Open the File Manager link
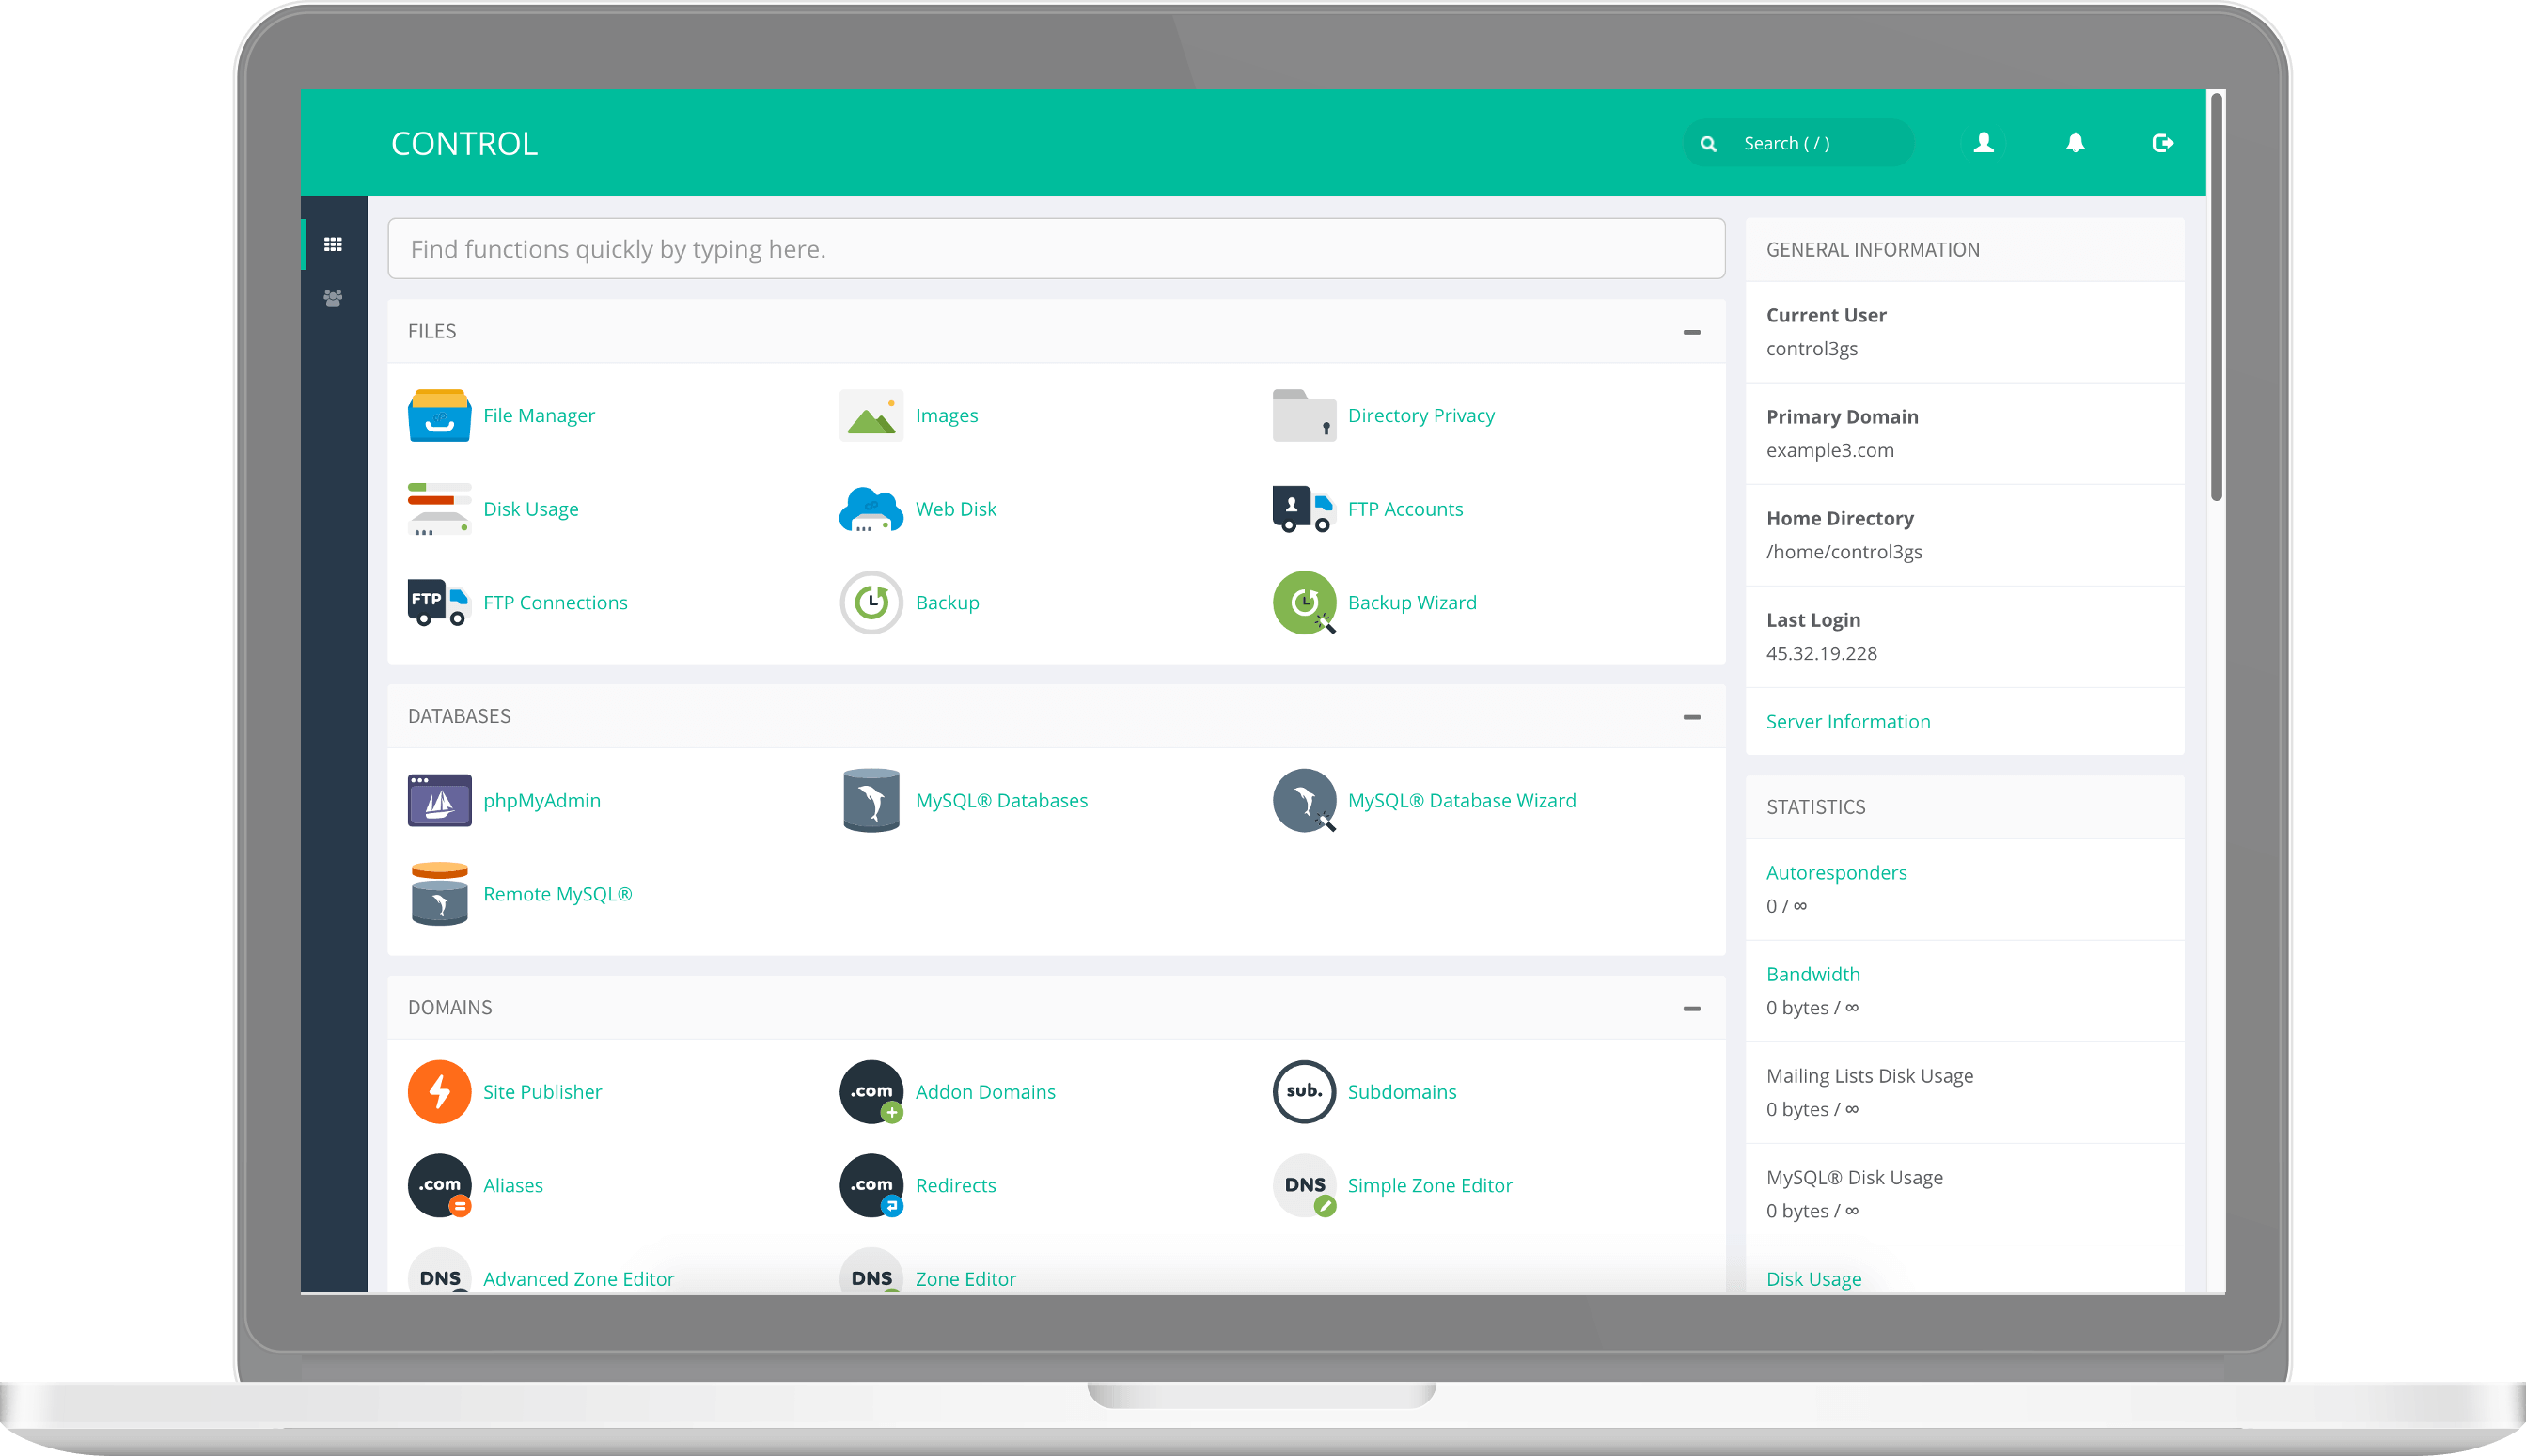This screenshot has width=2526, height=1456. tap(539, 415)
